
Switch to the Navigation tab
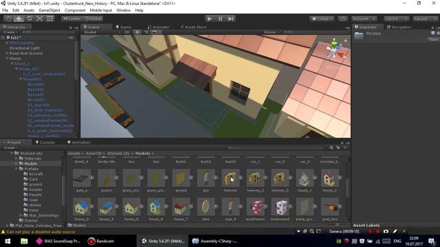tap(399, 27)
